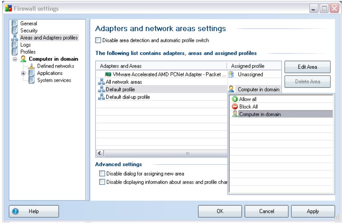Viewport: 342px width, 223px height.
Task: Click the General page icon in sidebar
Action: tap(15, 23)
